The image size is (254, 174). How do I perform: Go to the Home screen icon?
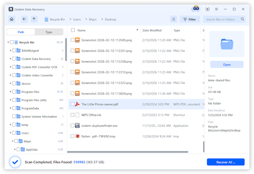coord(12,19)
